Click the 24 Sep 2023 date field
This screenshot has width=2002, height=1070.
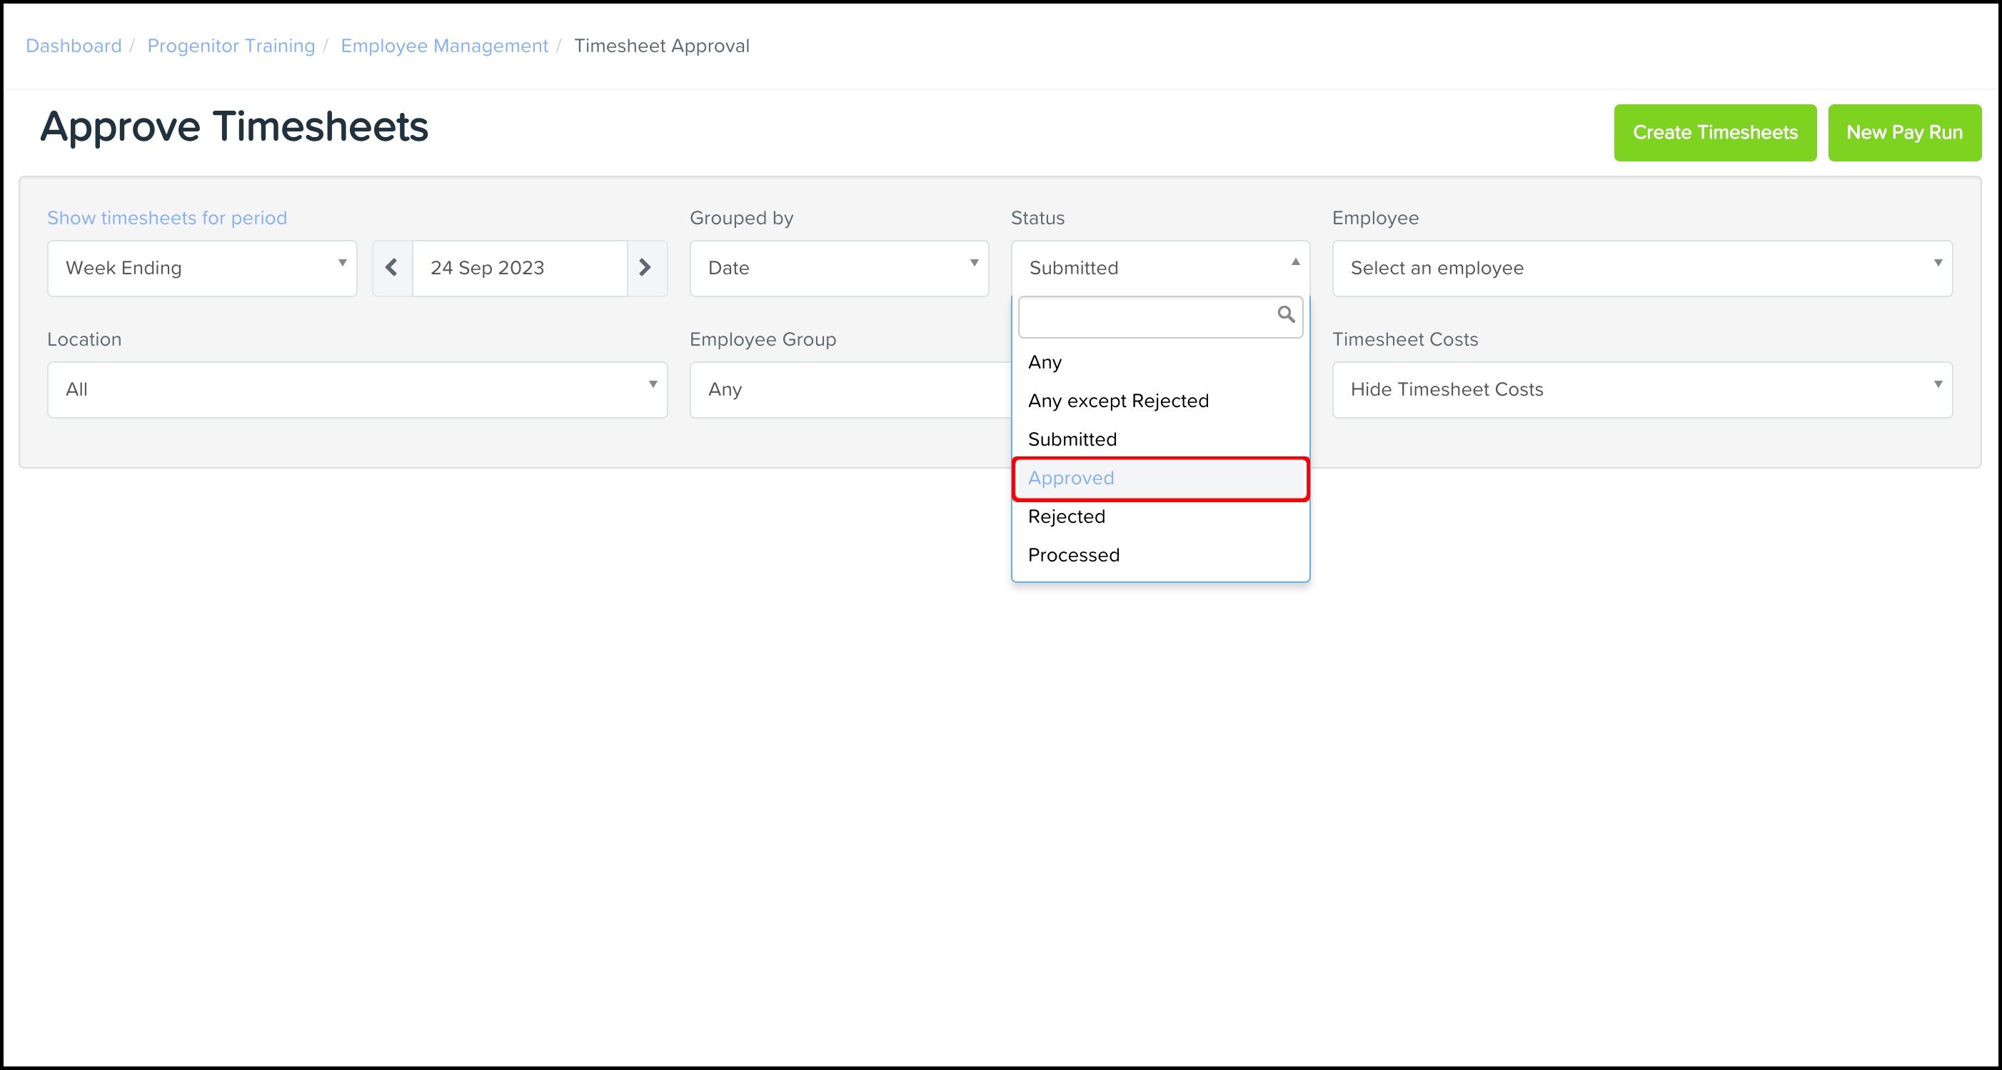pos(519,269)
